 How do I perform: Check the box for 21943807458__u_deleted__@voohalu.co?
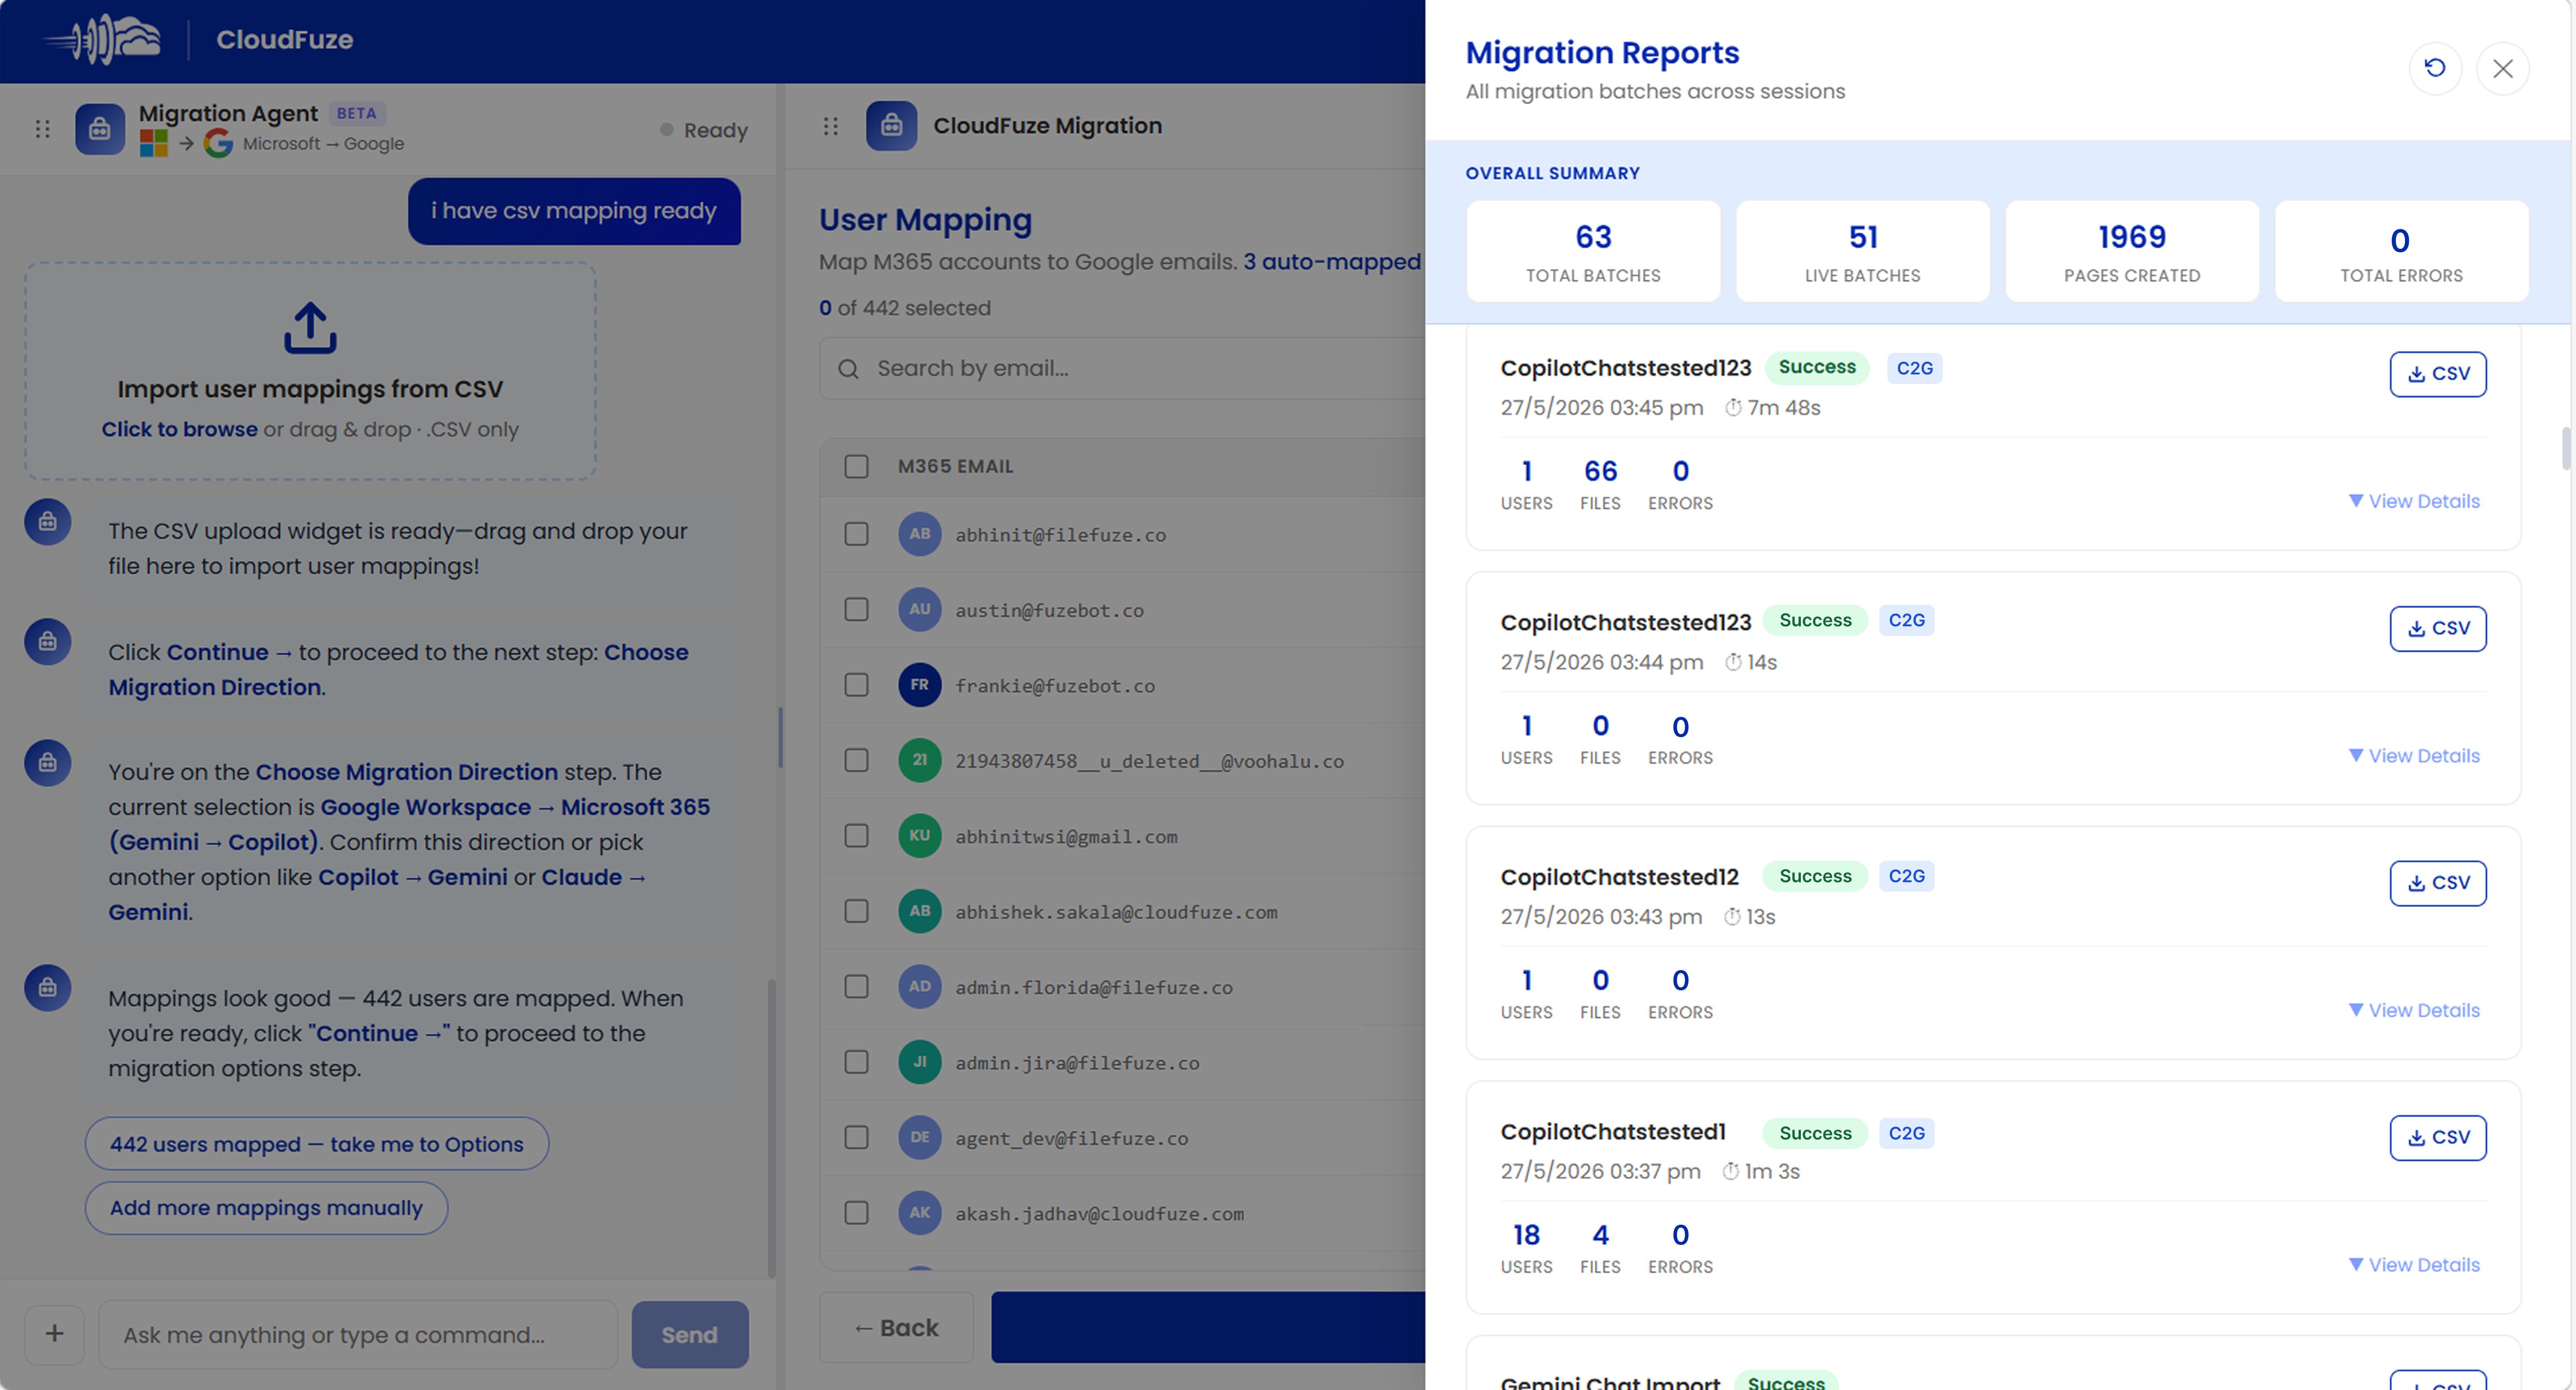tap(856, 760)
